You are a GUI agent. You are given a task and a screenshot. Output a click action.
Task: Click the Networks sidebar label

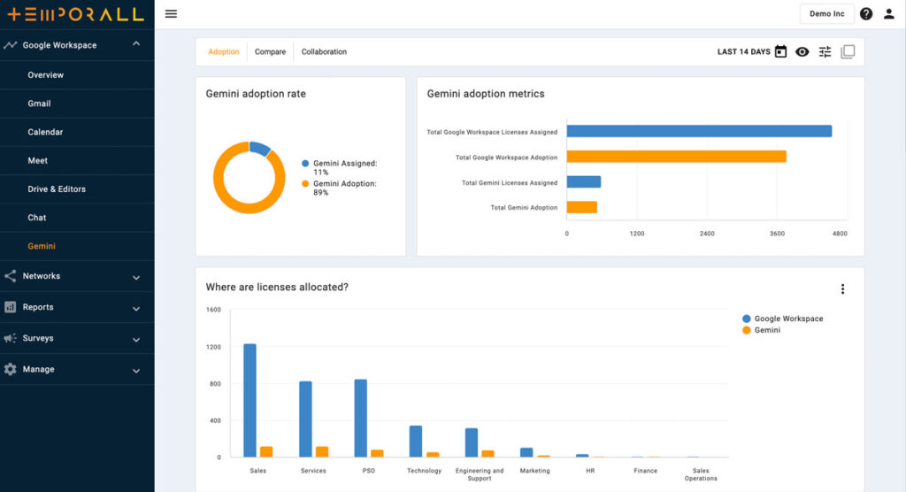click(x=41, y=276)
